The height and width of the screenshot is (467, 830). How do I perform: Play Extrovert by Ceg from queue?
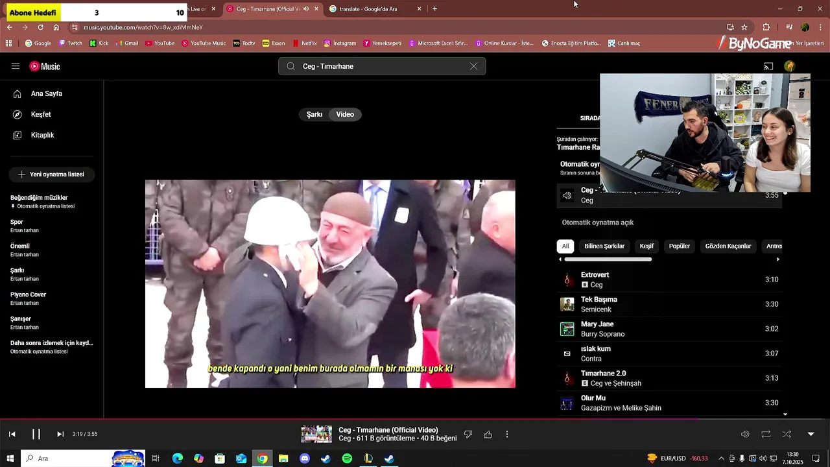669,280
